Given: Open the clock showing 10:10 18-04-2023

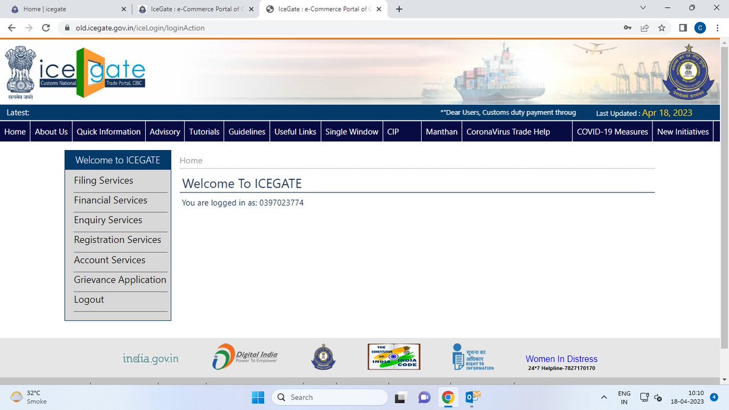Looking at the screenshot, I should 688,397.
